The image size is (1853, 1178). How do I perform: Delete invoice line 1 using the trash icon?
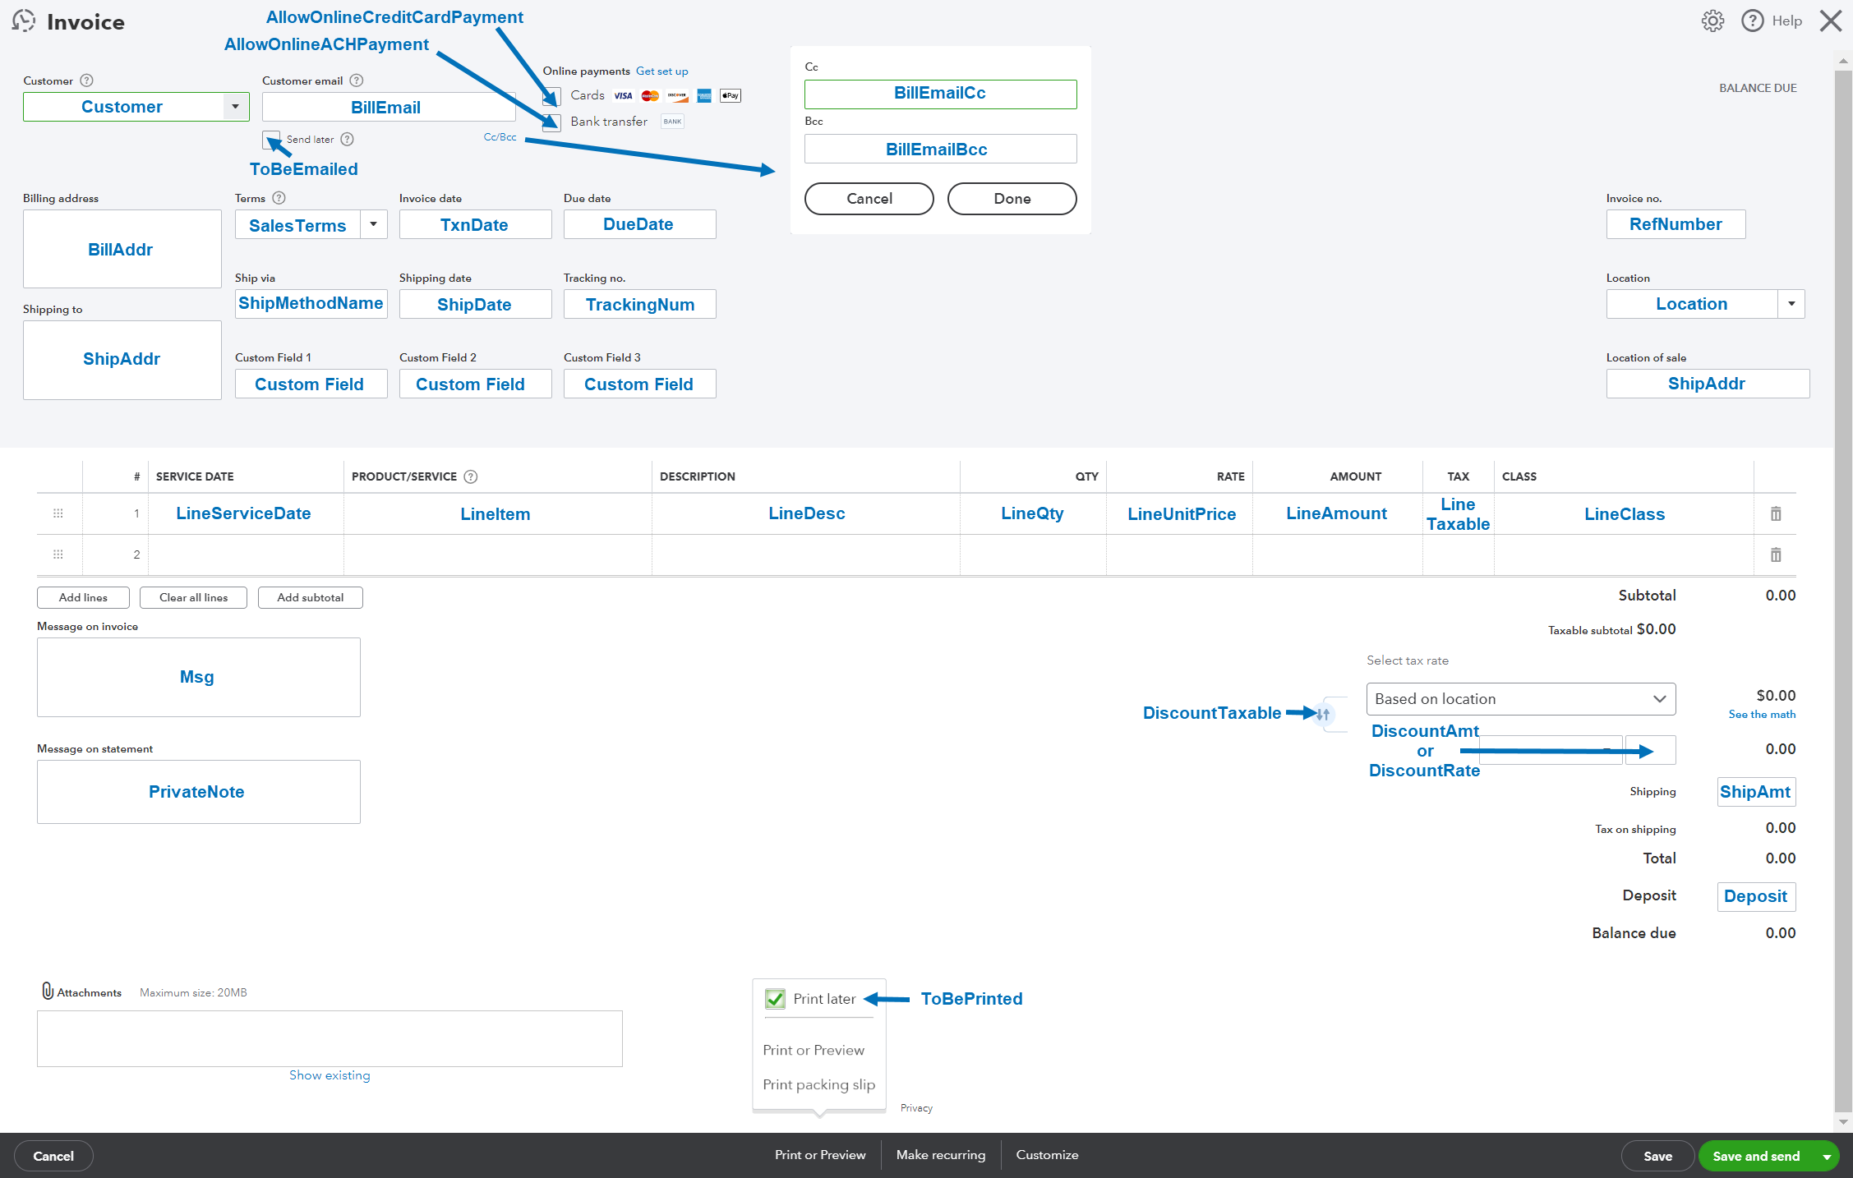tap(1776, 513)
